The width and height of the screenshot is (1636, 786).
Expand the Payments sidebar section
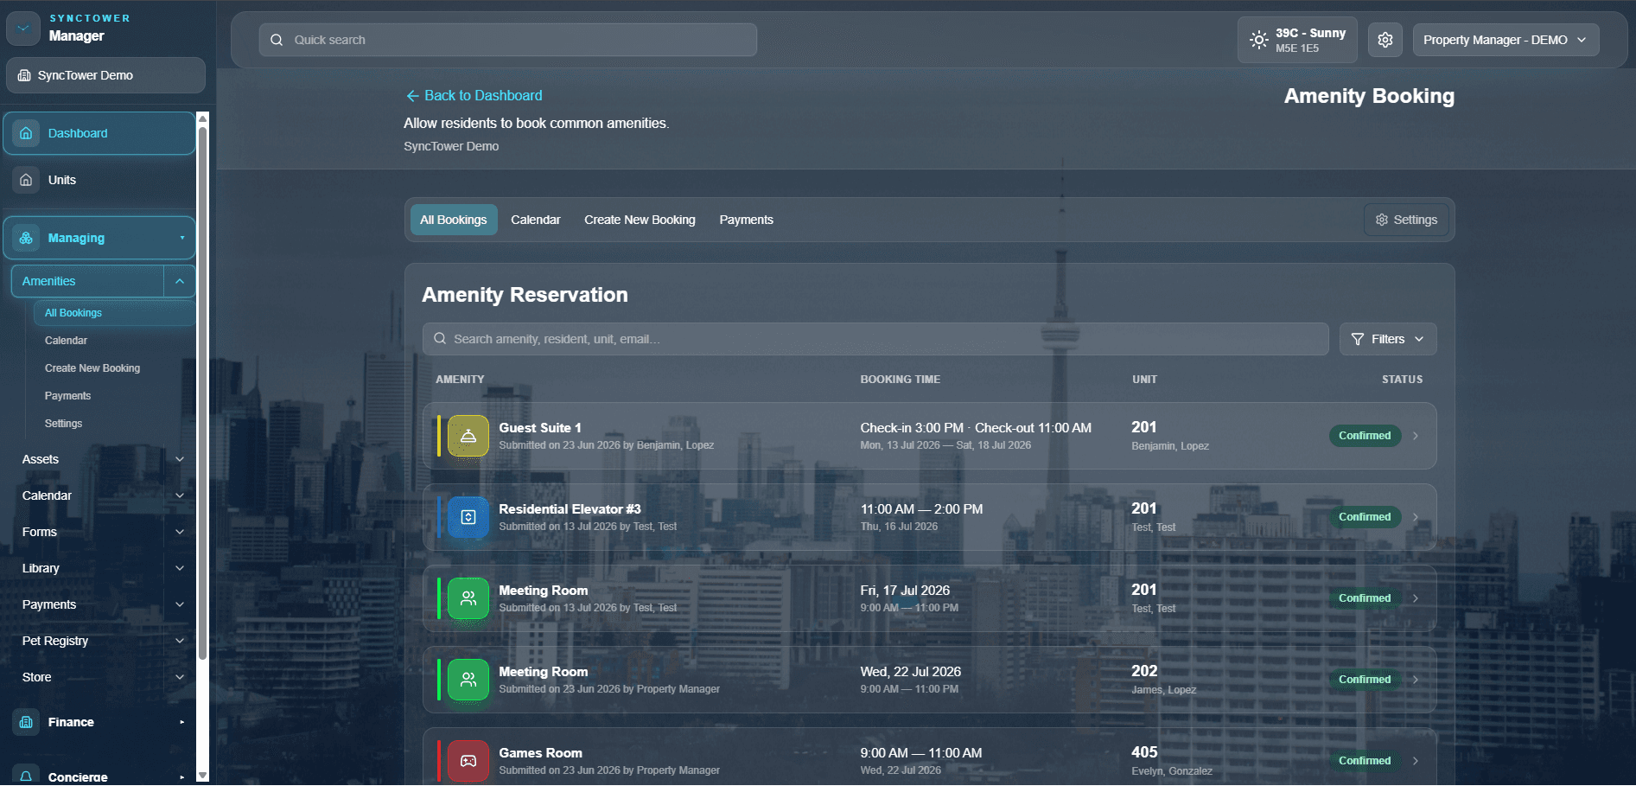tap(180, 604)
